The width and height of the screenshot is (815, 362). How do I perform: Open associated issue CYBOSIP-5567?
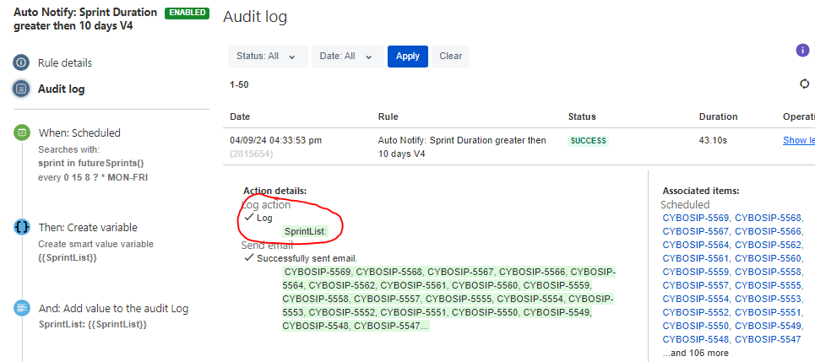pyautogui.click(x=696, y=231)
